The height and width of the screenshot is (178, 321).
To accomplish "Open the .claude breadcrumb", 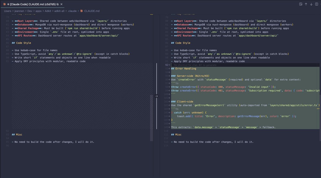I will coord(73,11).
